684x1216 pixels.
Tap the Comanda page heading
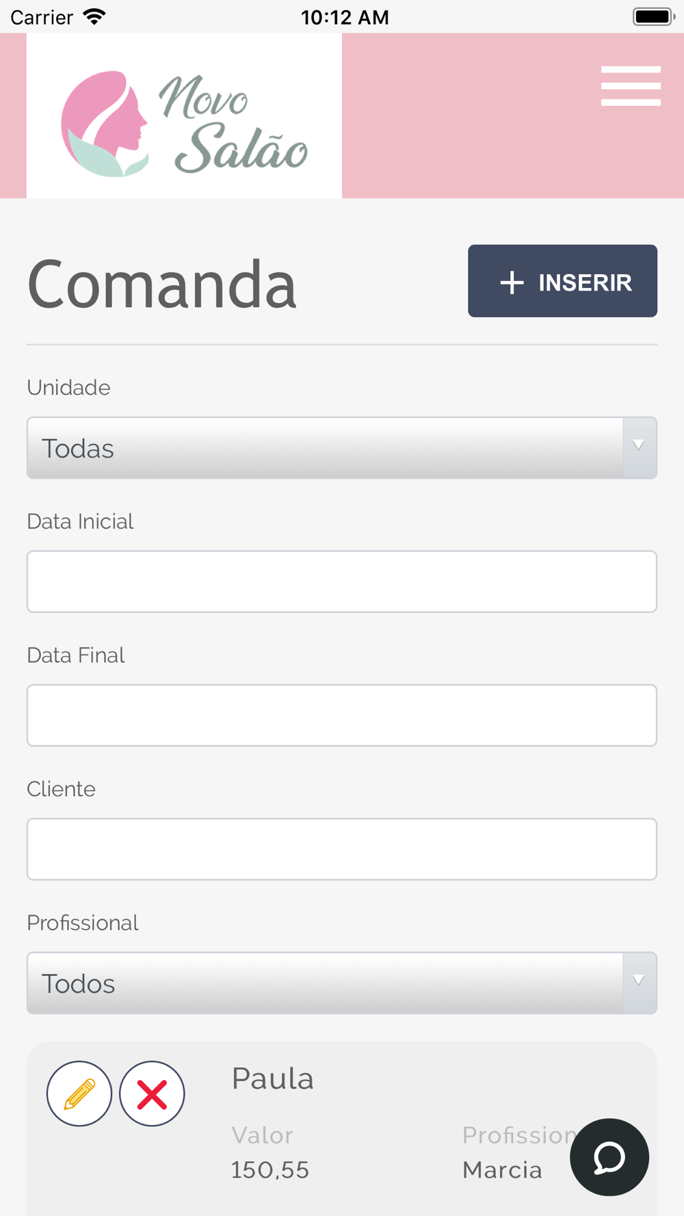click(162, 283)
